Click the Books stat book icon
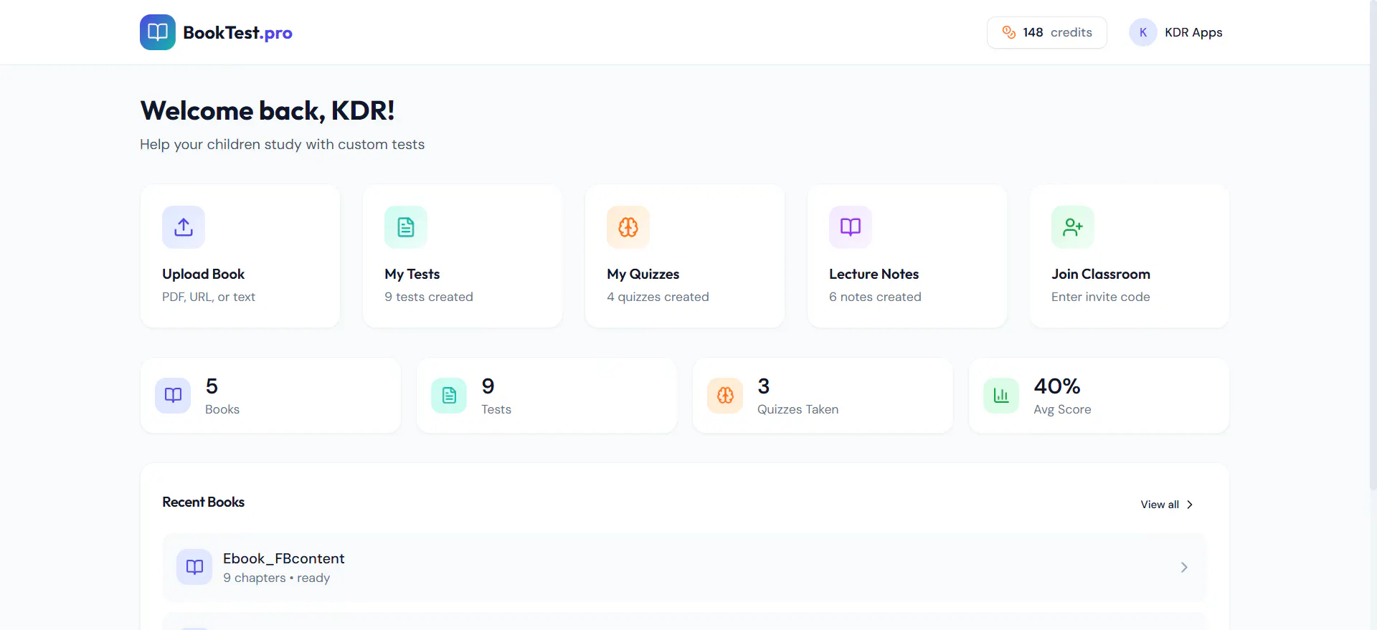Image resolution: width=1377 pixels, height=630 pixels. [x=173, y=396]
